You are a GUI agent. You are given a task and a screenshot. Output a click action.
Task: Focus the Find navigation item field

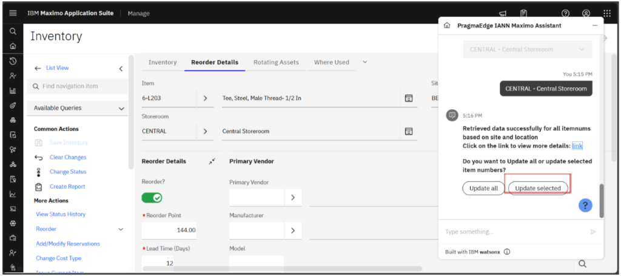point(77,86)
